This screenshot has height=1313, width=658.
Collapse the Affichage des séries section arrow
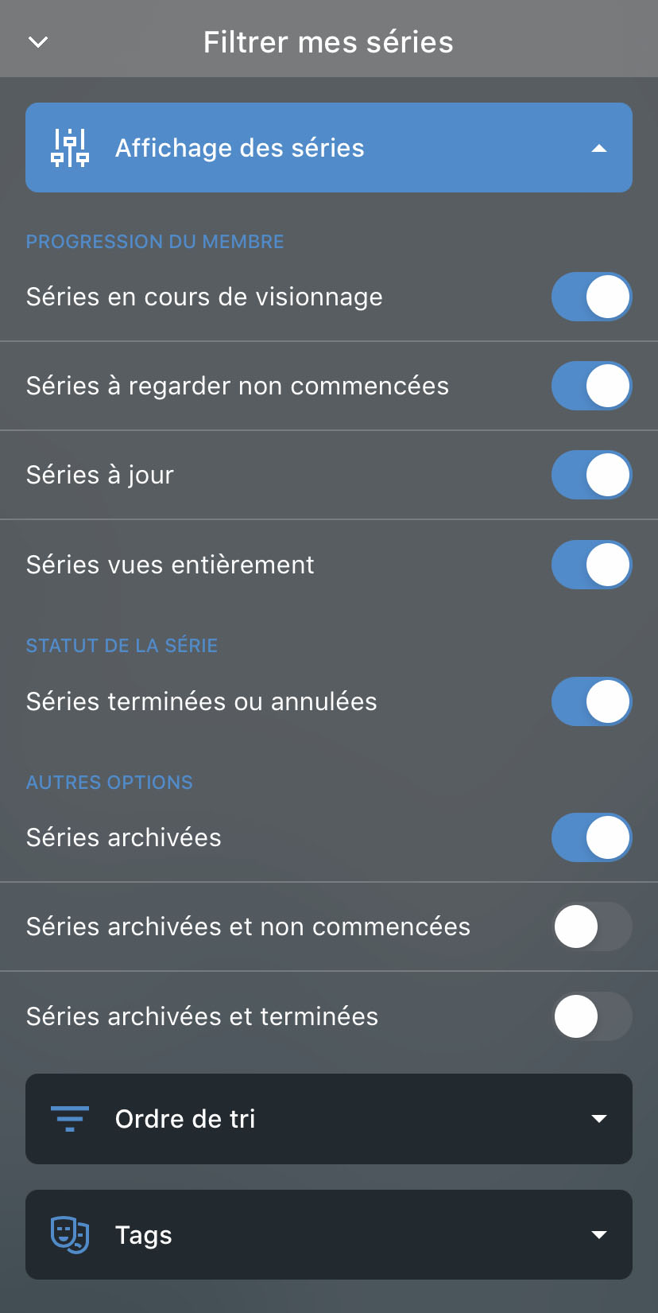[x=599, y=148]
